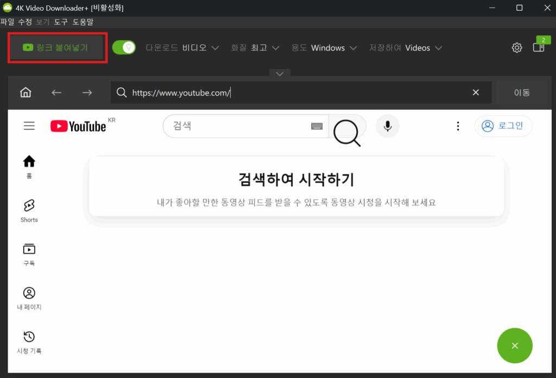Open YouTube three-dot settings menu

[x=458, y=126]
